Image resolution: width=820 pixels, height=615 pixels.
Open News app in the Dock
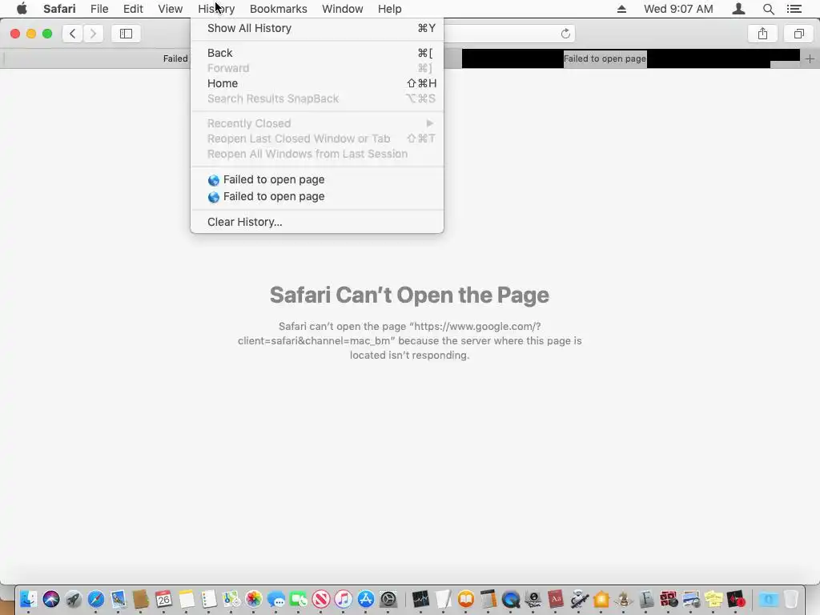(x=321, y=599)
